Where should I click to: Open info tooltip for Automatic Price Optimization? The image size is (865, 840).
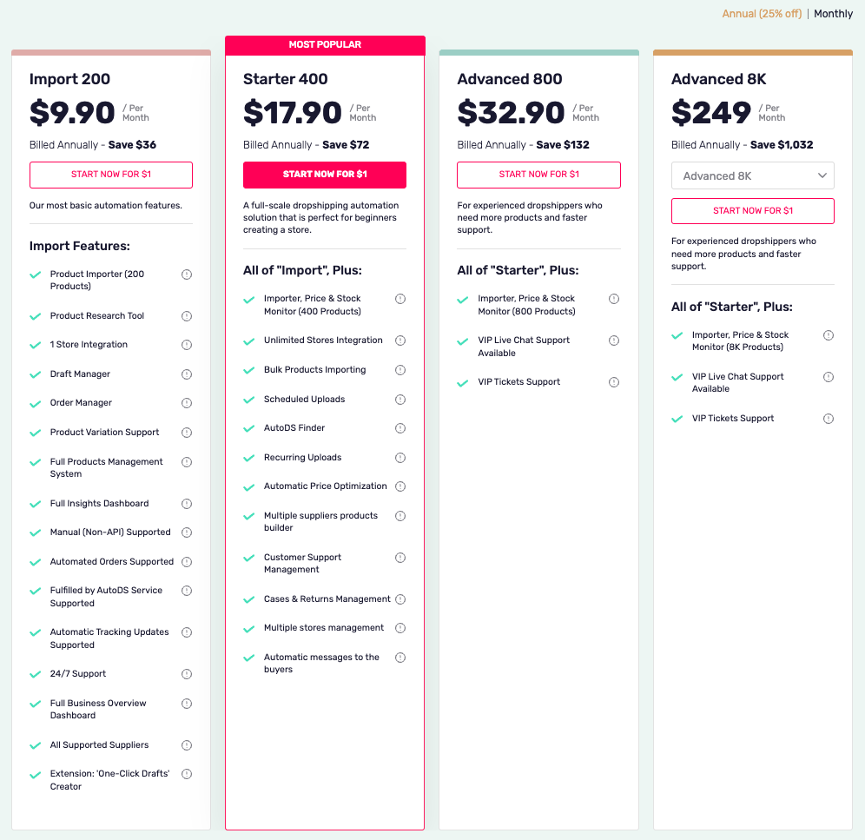click(400, 486)
